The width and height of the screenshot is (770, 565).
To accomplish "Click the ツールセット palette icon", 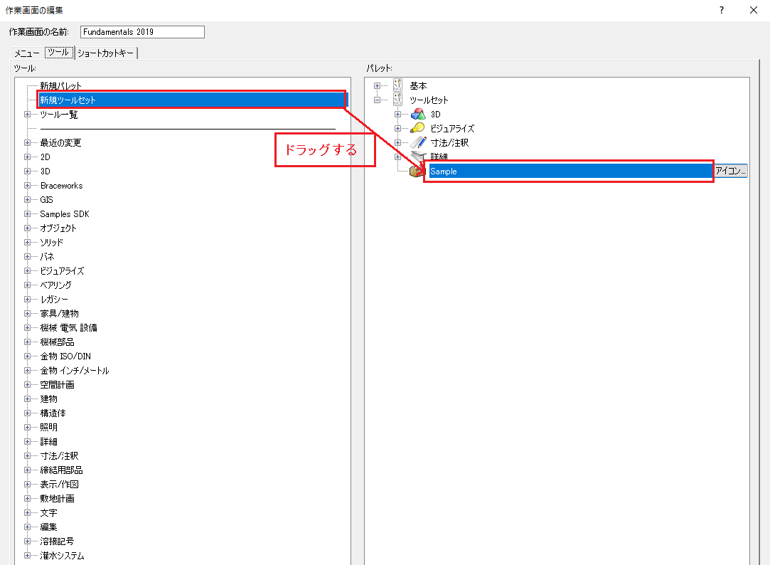I will click(x=398, y=100).
